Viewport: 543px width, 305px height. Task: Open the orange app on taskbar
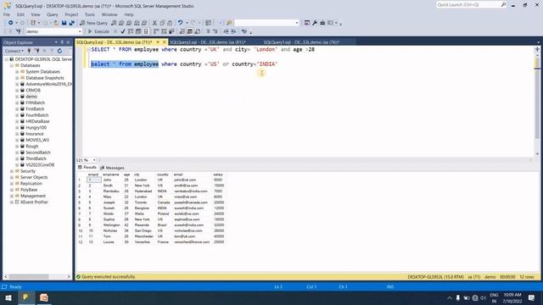pos(43,297)
